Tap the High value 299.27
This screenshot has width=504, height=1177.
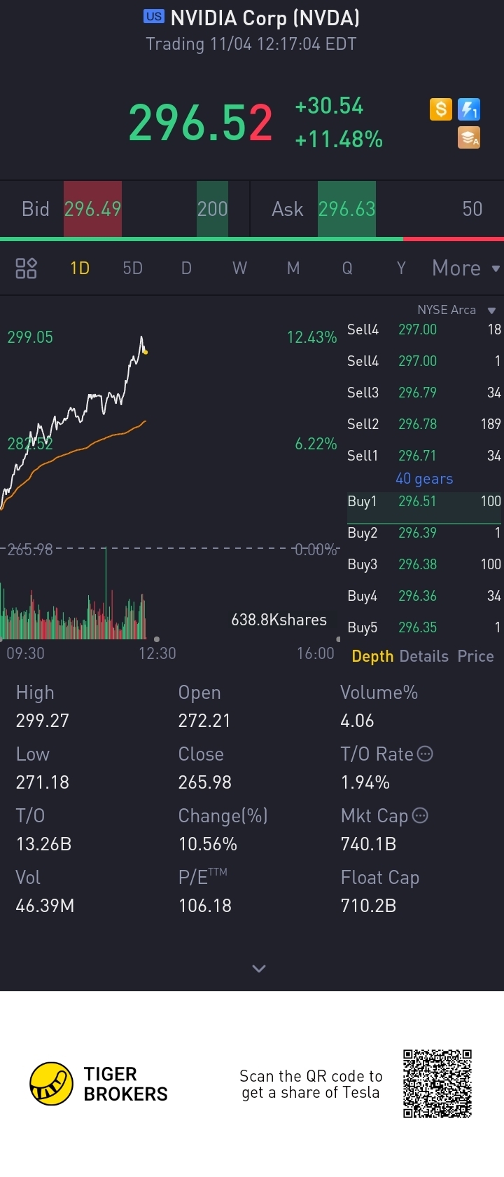tap(43, 721)
